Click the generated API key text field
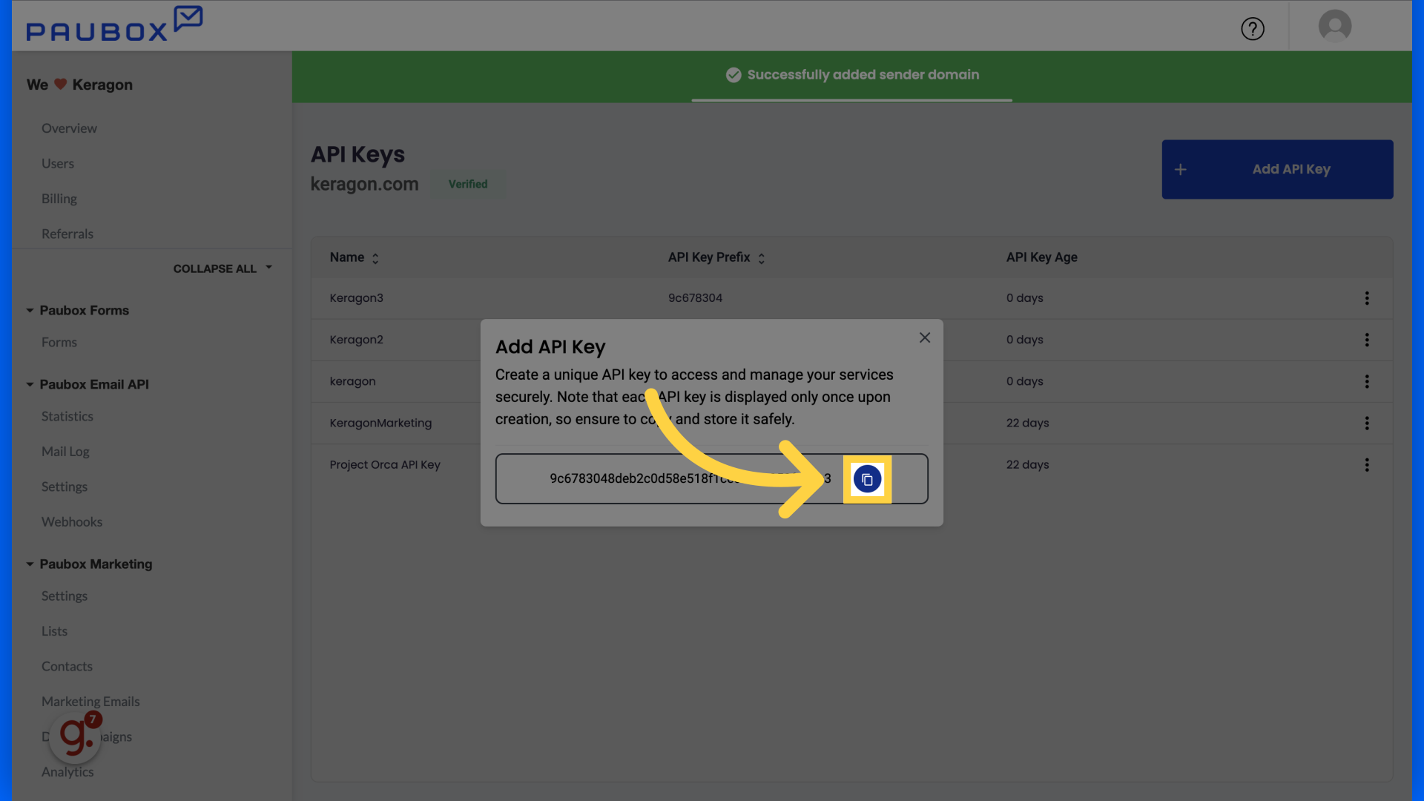Image resolution: width=1424 pixels, height=801 pixels. [x=711, y=479]
